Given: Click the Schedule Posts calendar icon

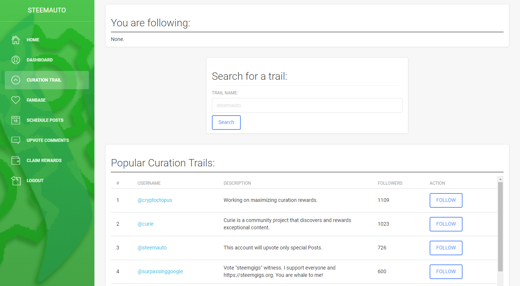Looking at the screenshot, I should 16,120.
